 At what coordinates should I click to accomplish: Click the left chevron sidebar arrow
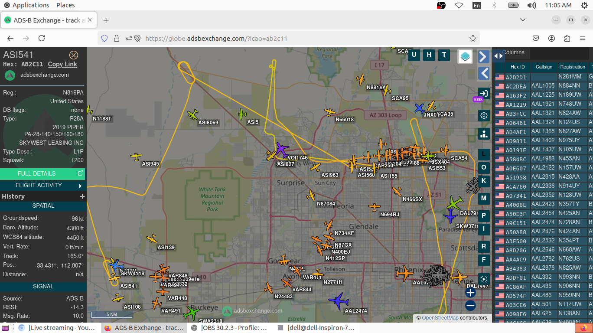[x=484, y=73]
